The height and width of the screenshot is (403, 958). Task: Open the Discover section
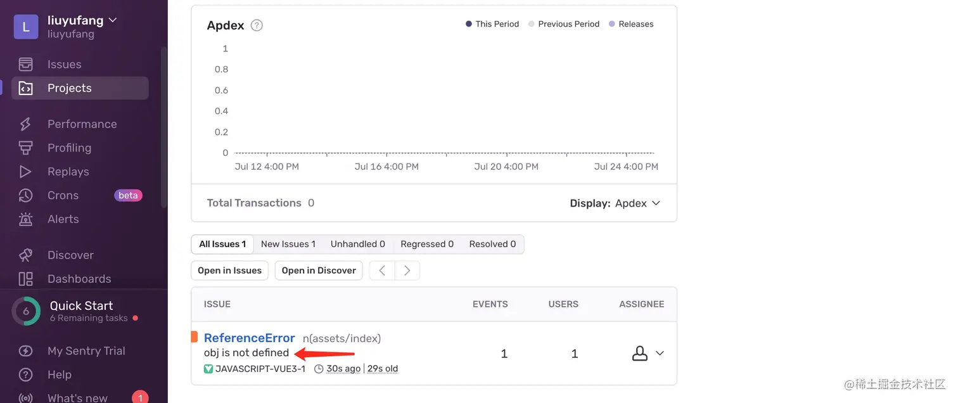pyautogui.click(x=70, y=255)
